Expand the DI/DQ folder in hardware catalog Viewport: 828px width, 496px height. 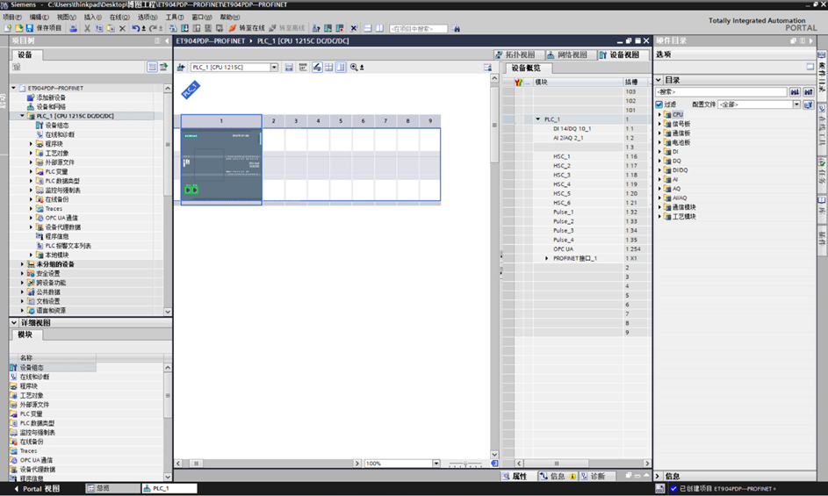(x=659, y=170)
